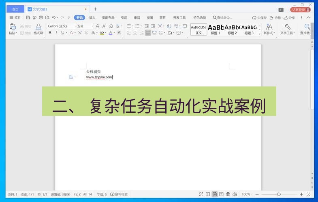
Task: Toggle spell check (拼写检查) in status bar
Action: point(119,194)
